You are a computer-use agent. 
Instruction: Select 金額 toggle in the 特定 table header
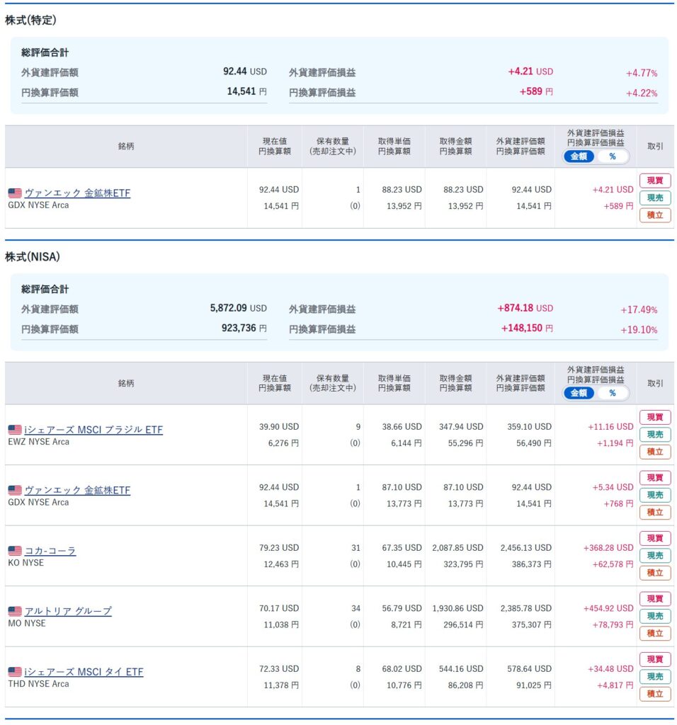[x=579, y=156]
